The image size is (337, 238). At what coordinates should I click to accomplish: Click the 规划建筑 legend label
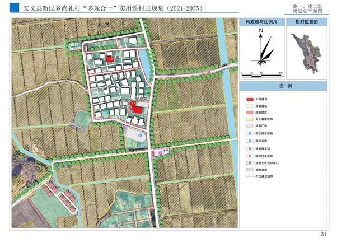pyautogui.click(x=261, y=113)
